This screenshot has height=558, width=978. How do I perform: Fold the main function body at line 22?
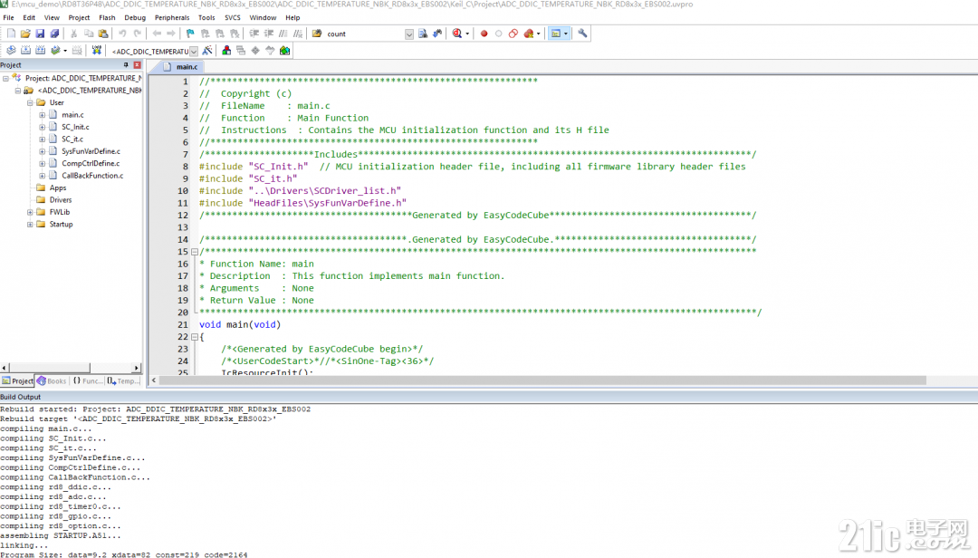(195, 337)
